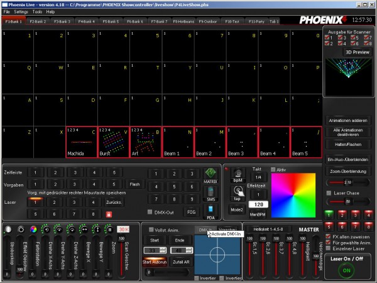
Task: Uncheck FX allen zuweisen option
Action: 329,236
